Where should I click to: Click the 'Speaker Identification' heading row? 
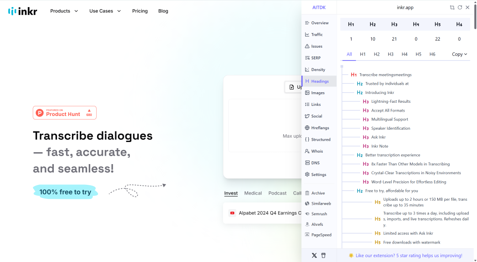(386, 128)
